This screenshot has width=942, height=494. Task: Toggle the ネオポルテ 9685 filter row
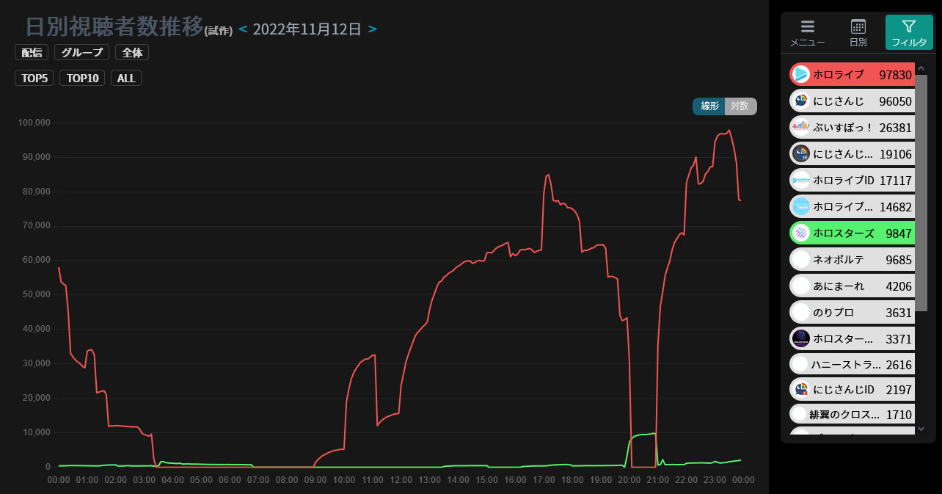(852, 259)
